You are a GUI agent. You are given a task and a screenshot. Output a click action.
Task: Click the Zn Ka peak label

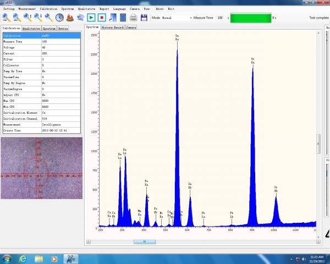pos(177,37)
